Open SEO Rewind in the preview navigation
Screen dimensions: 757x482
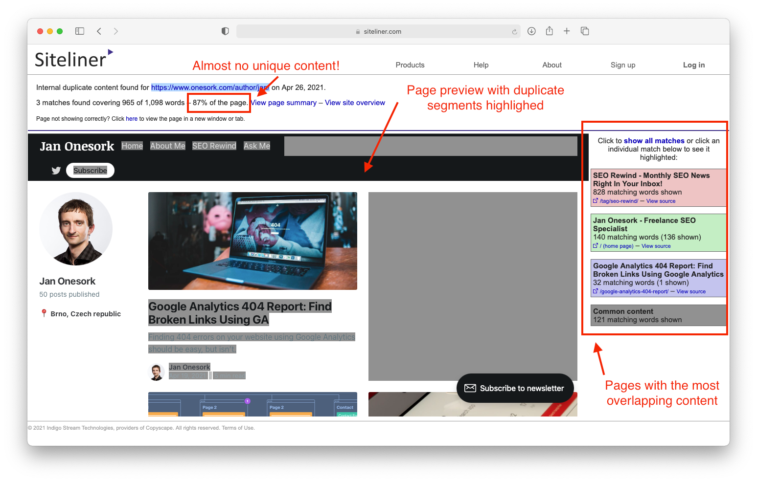click(x=214, y=146)
